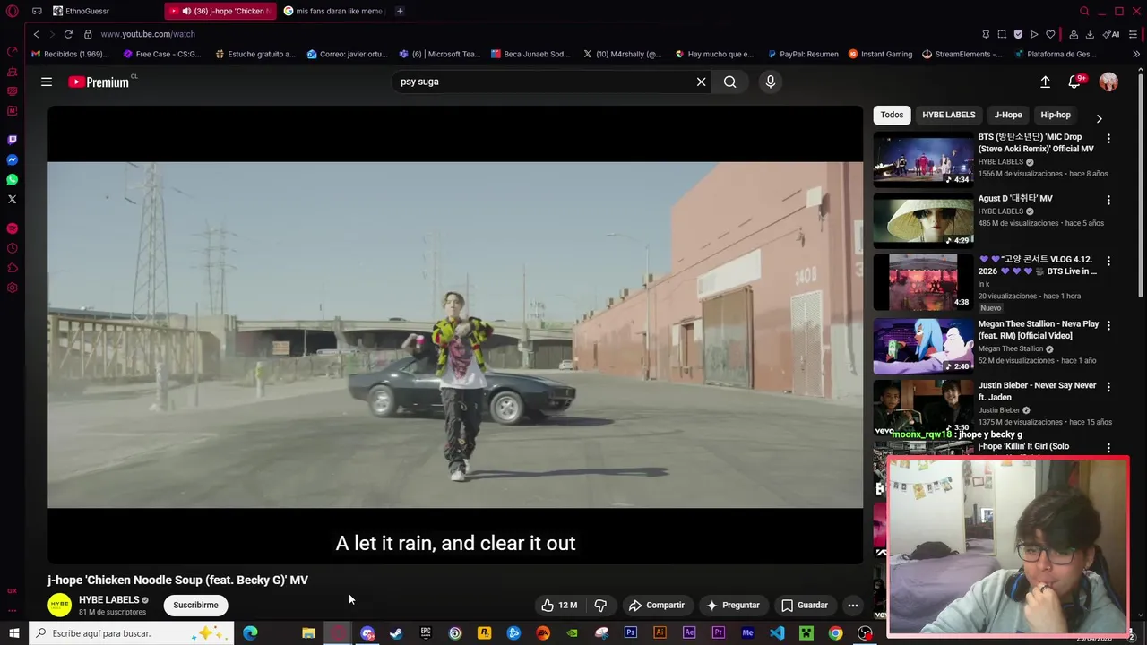This screenshot has width=1147, height=645.
Task: Click the Compartir share button
Action: click(x=656, y=605)
